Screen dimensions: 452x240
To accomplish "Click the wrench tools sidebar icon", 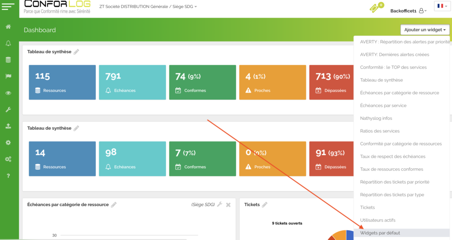I will pyautogui.click(x=8, y=110).
